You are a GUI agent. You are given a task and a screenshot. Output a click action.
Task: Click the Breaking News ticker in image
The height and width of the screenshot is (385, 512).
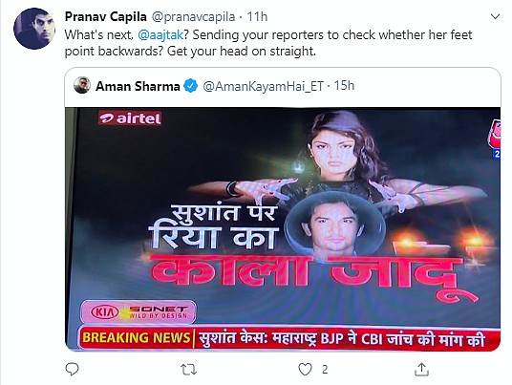point(289,338)
